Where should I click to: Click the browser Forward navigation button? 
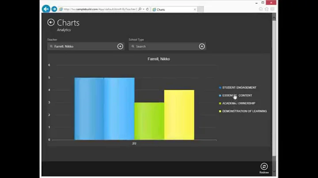pos(54,9)
